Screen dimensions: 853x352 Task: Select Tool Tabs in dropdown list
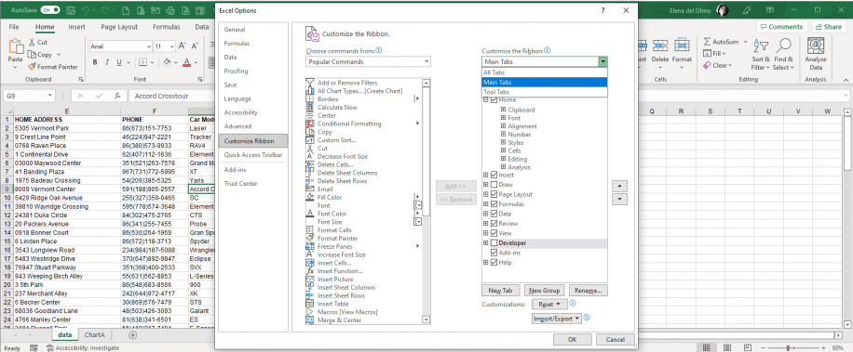[x=545, y=92]
